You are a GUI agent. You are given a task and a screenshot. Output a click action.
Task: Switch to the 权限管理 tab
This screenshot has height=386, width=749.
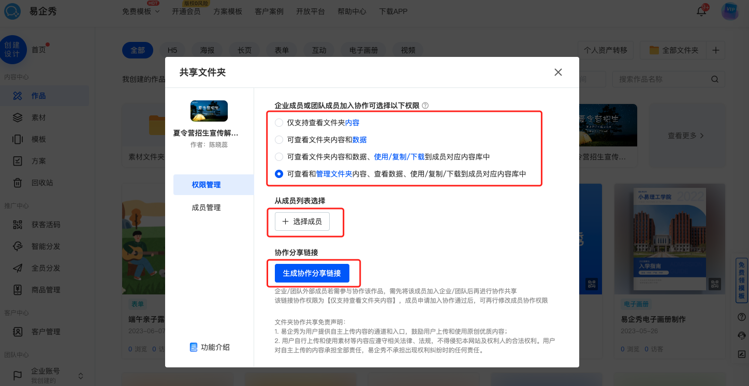pyautogui.click(x=213, y=185)
